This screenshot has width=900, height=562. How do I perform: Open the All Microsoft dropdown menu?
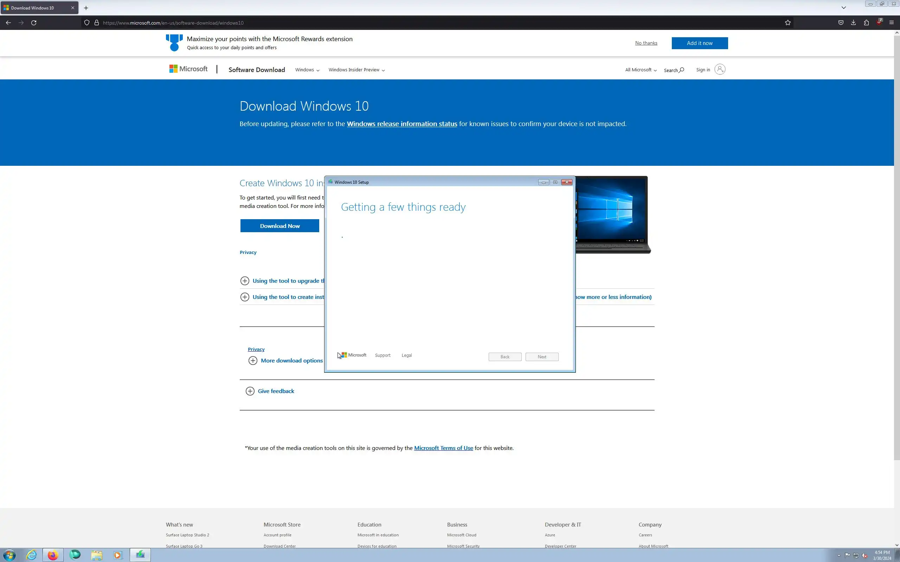(641, 70)
